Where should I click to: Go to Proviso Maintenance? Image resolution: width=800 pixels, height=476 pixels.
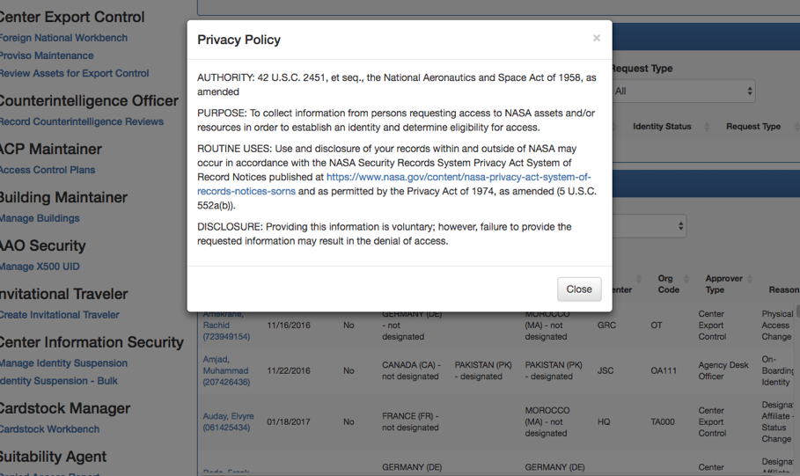[x=47, y=55]
